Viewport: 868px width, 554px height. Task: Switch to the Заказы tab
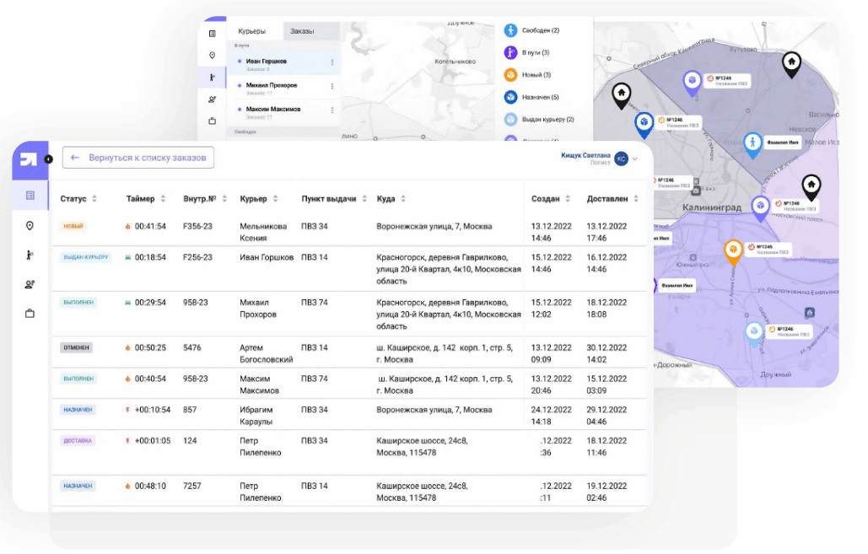click(302, 31)
